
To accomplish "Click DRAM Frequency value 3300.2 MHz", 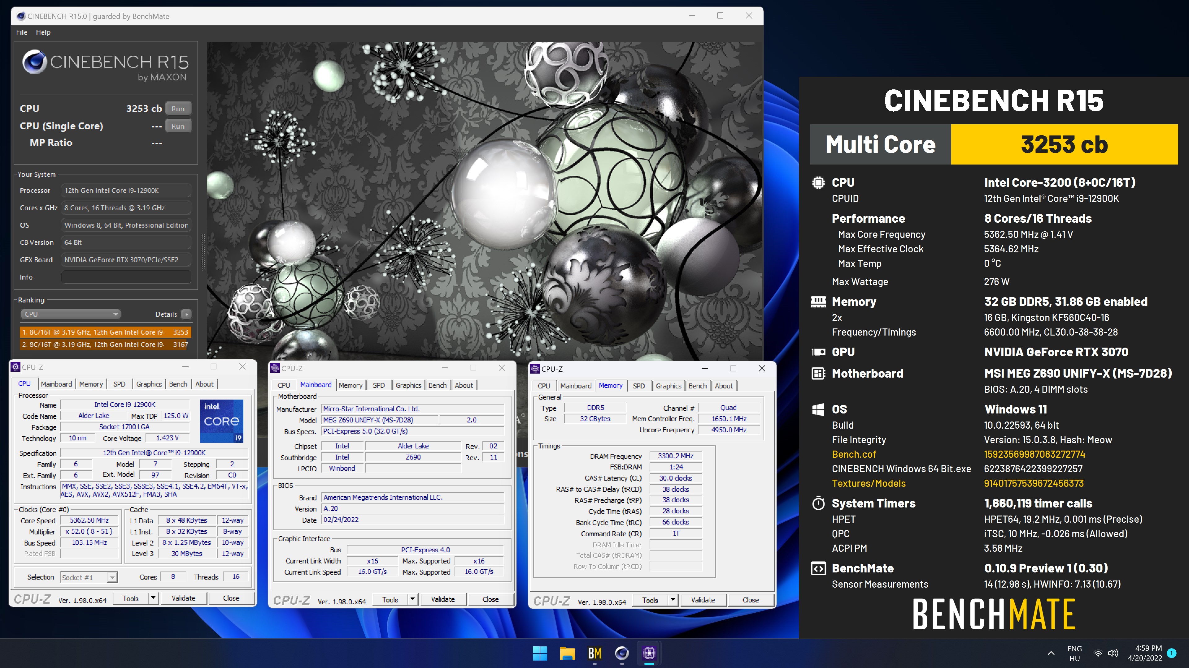I will pos(675,456).
